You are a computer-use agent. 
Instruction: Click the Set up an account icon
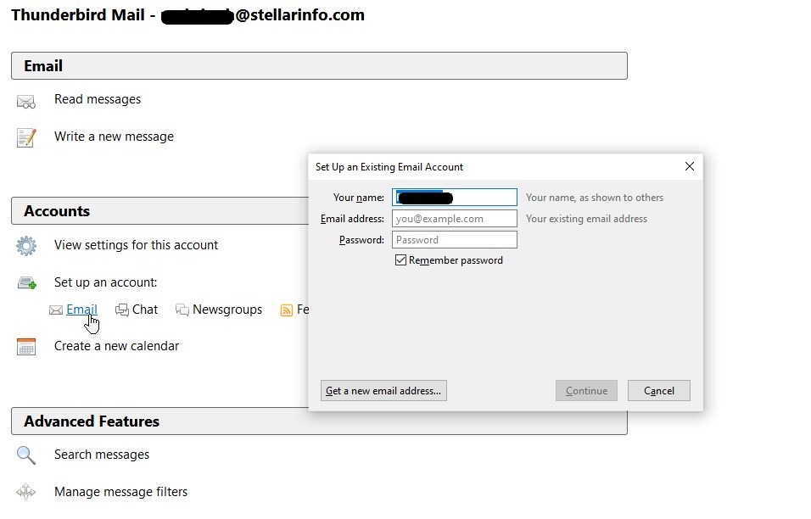click(x=26, y=283)
